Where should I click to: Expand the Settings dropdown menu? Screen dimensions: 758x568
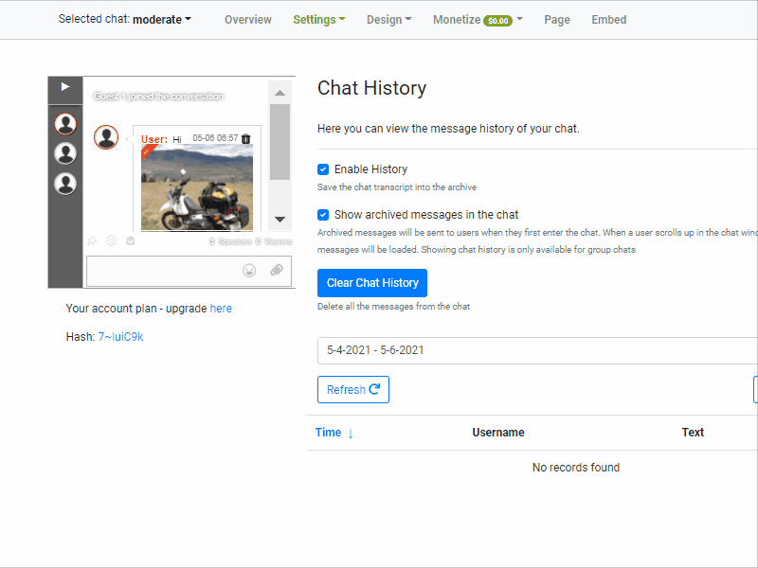318,19
